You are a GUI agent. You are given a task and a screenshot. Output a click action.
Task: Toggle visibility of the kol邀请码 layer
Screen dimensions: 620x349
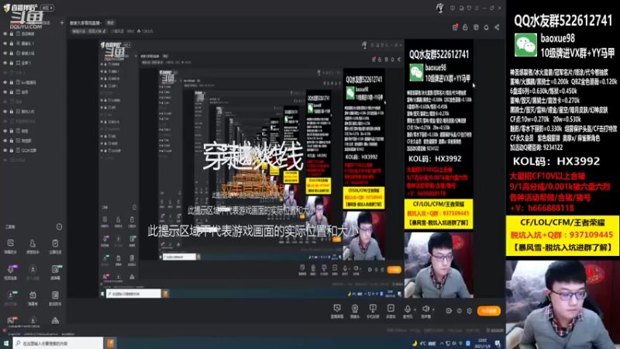5,82
